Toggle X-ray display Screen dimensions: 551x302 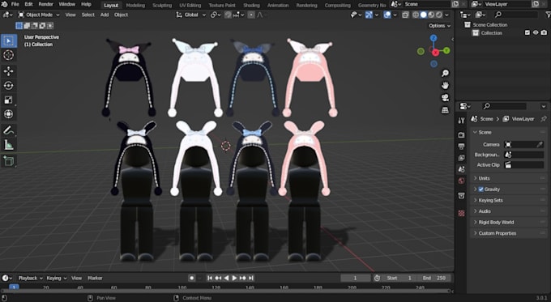click(405, 15)
